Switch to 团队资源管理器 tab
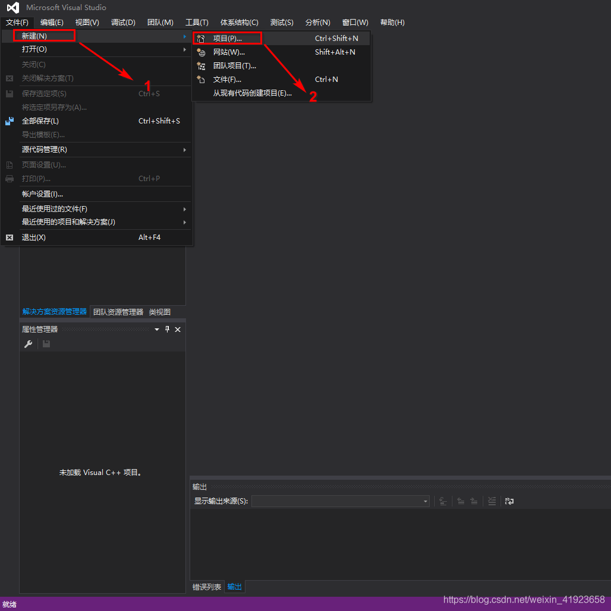This screenshot has height=611, width=611. click(118, 312)
